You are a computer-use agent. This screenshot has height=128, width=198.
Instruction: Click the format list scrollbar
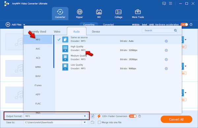point(54,52)
